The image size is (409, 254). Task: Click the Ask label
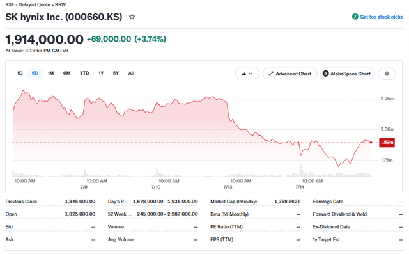[10, 239]
